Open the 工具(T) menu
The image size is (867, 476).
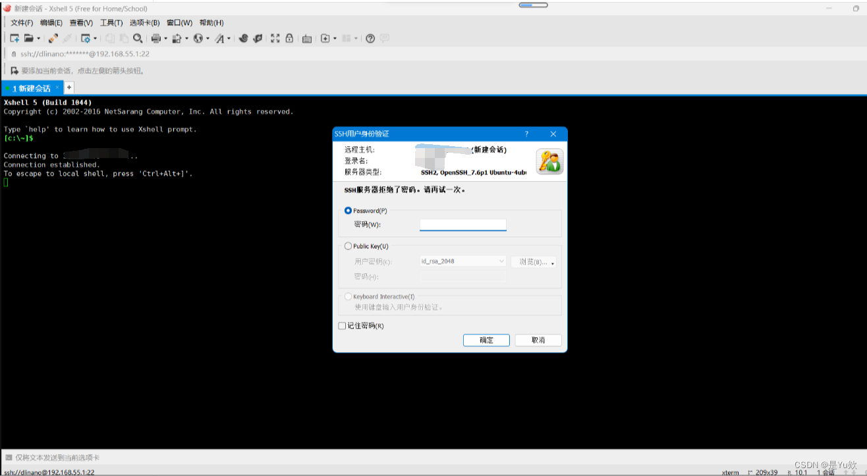click(111, 22)
